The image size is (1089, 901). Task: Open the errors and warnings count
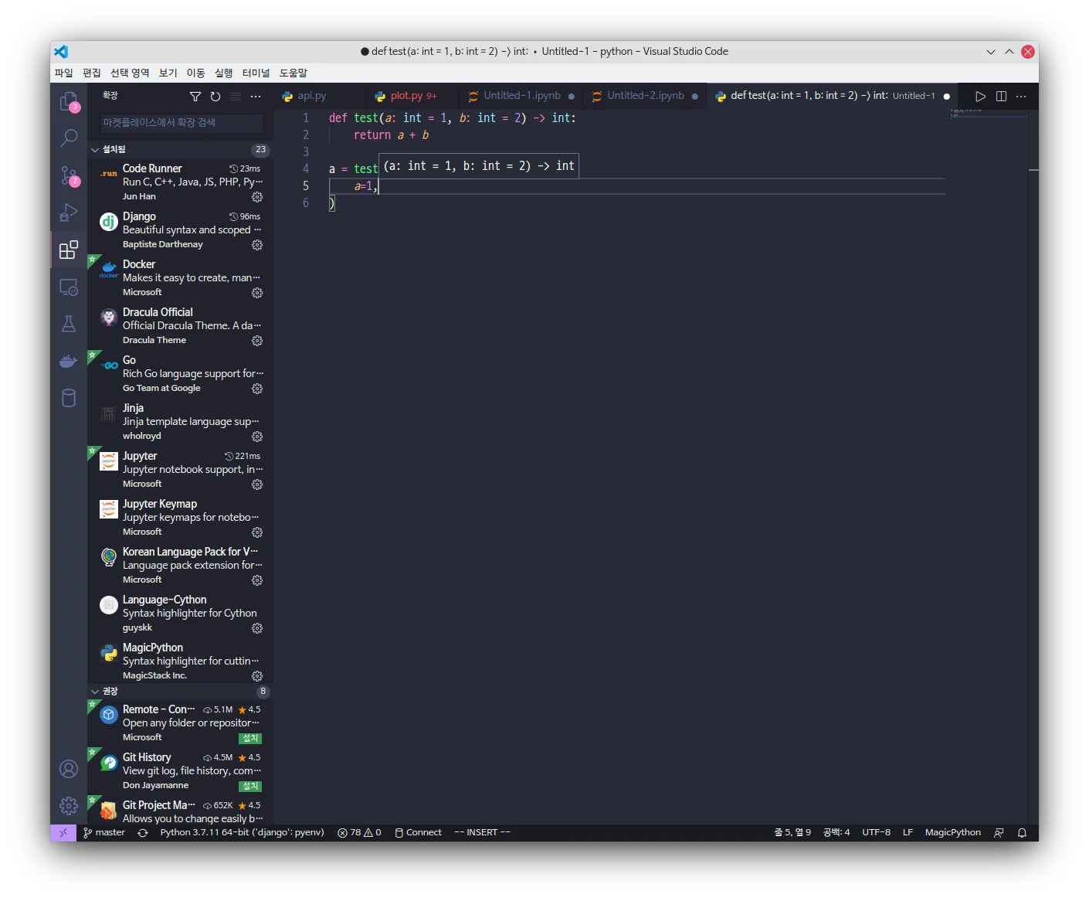(359, 833)
